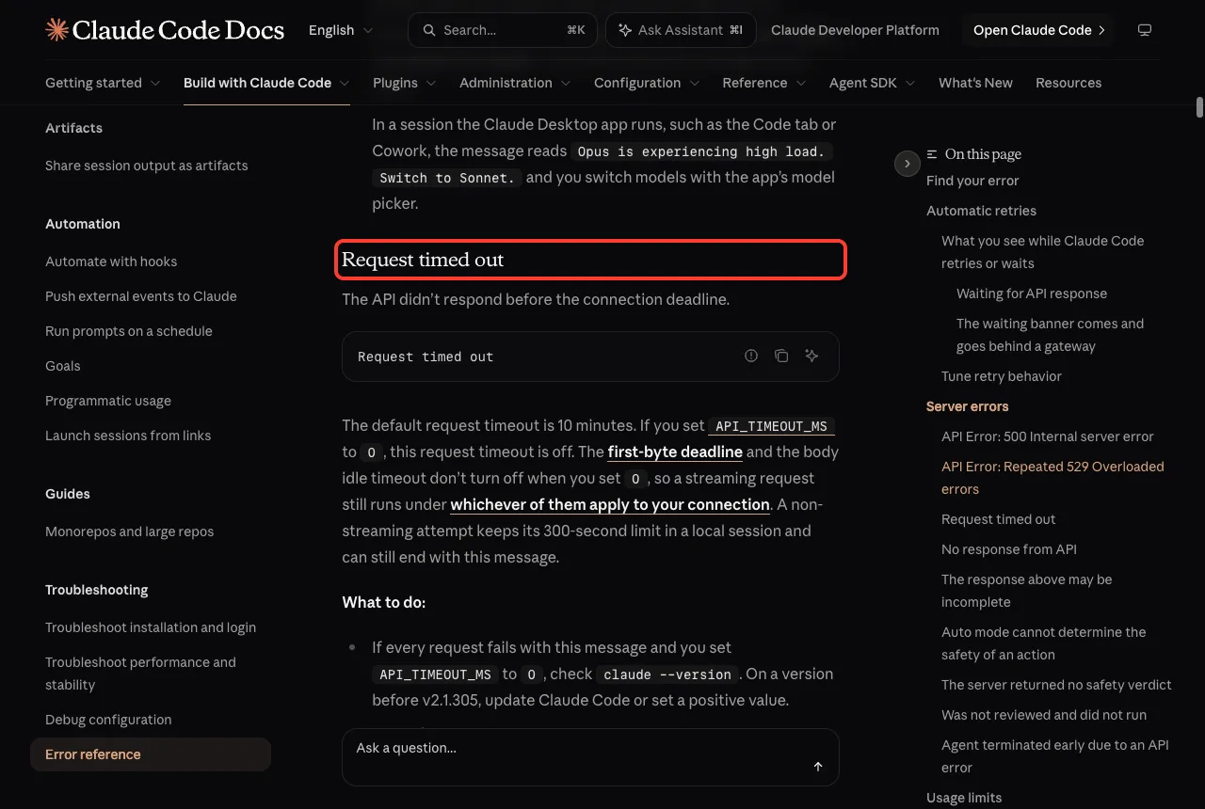Open the What's New tab
The width and height of the screenshot is (1205, 809).
pos(975,83)
